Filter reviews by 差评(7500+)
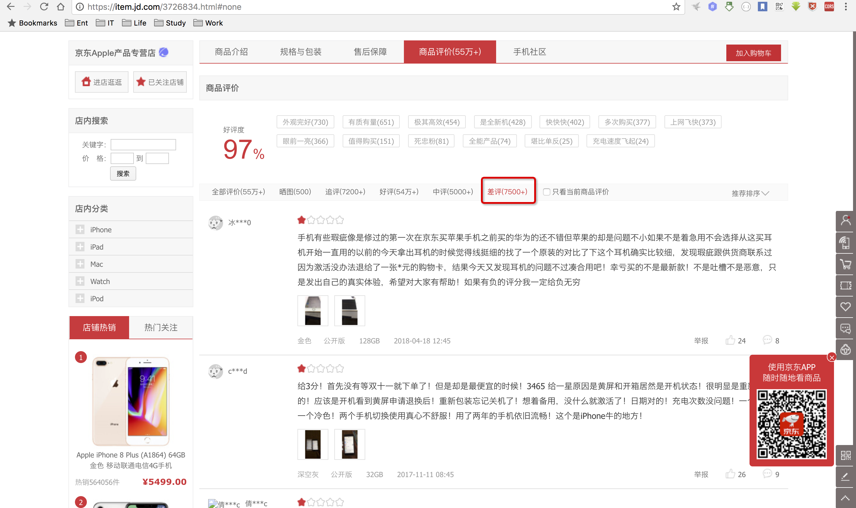 [x=507, y=192]
